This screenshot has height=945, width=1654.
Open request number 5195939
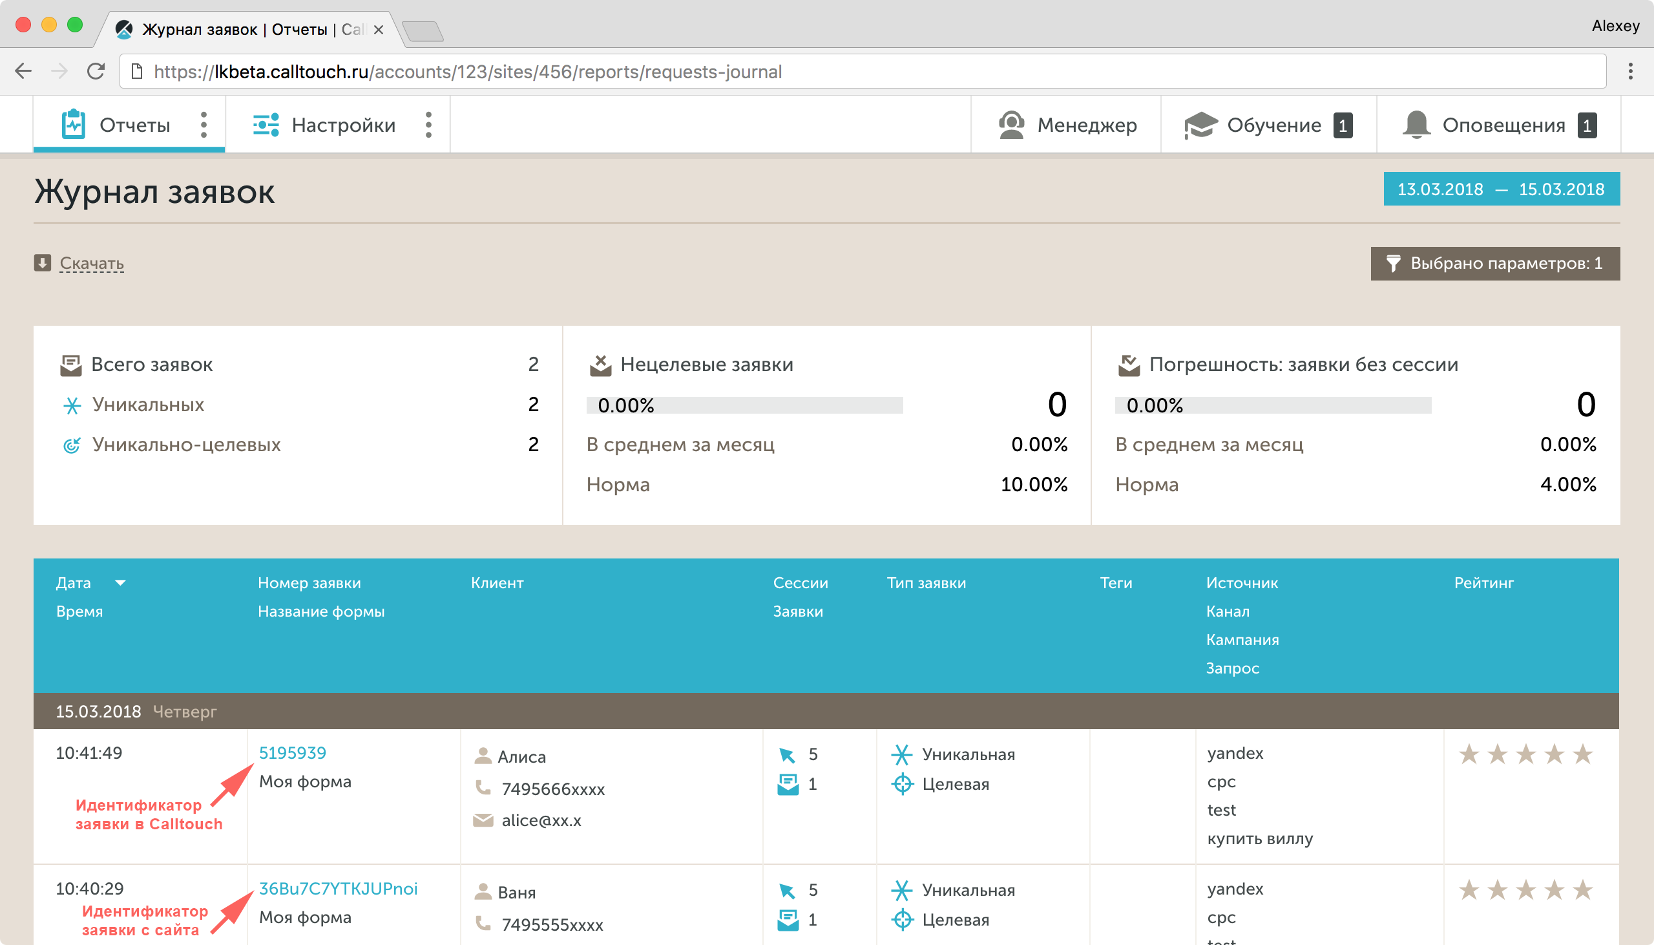point(293,752)
